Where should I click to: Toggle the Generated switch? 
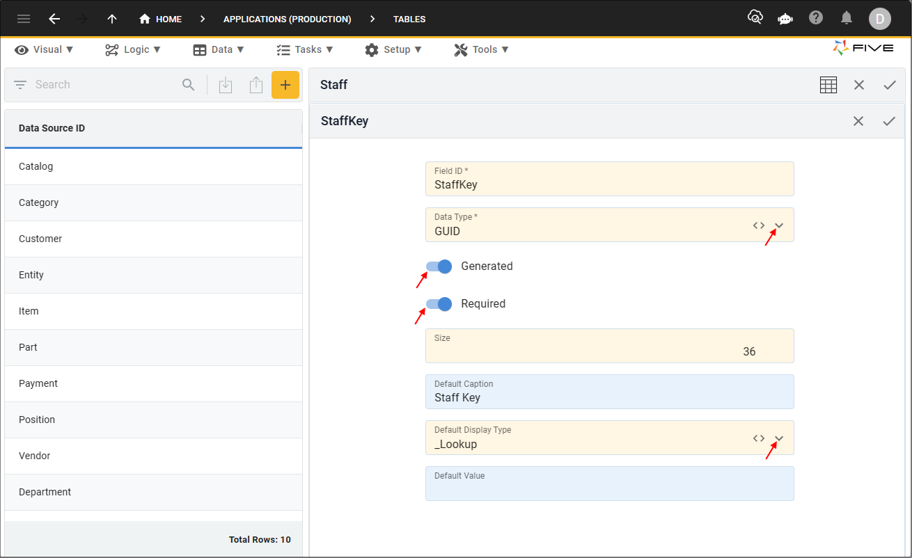[439, 266]
